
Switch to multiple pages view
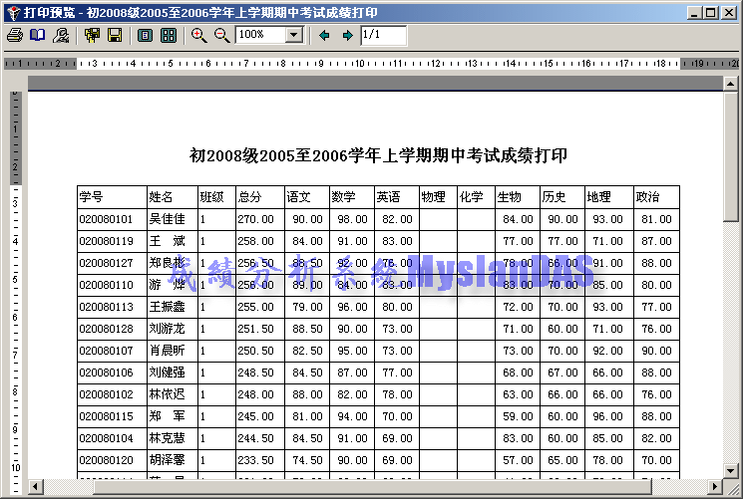[x=169, y=35]
